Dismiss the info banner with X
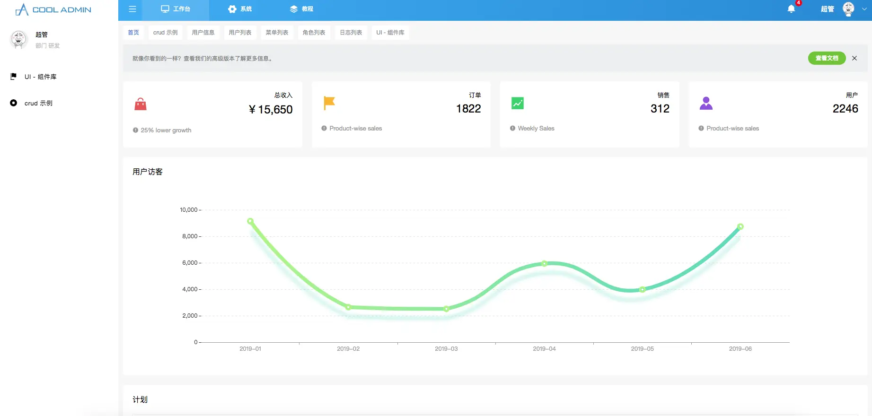This screenshot has height=416, width=872. pyautogui.click(x=854, y=58)
